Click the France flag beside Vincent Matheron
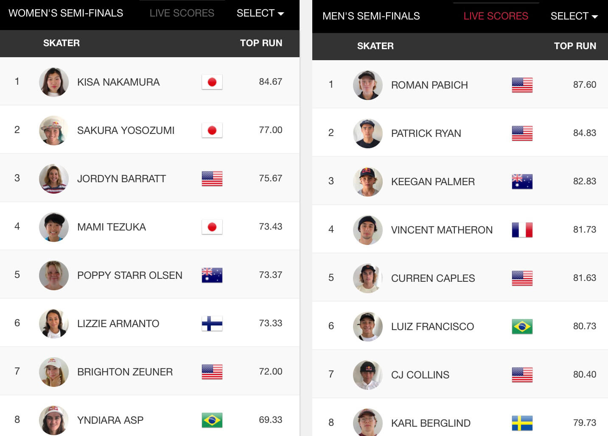This screenshot has width=608, height=436. [522, 230]
